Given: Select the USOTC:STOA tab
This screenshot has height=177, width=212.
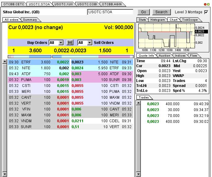Looking at the screenshot, I should (x=39, y=4).
